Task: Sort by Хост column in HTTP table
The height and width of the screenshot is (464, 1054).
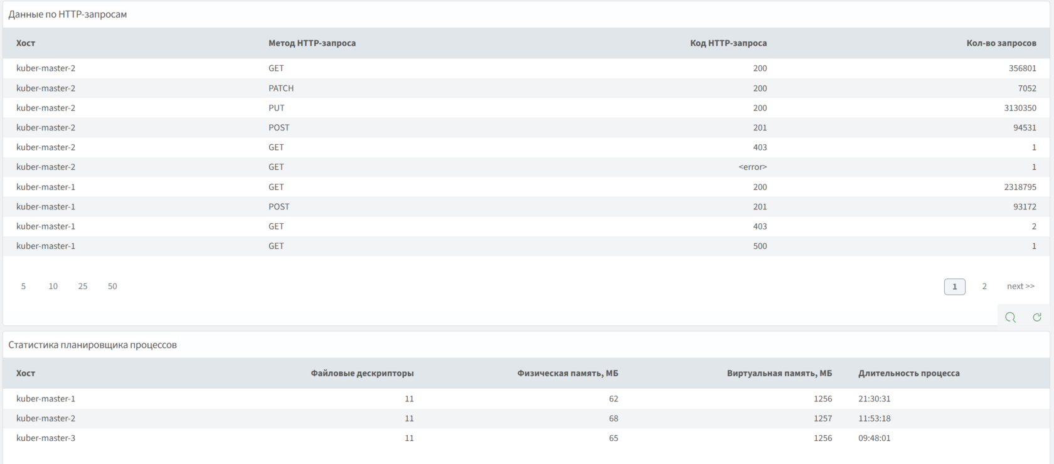Action: click(x=26, y=43)
